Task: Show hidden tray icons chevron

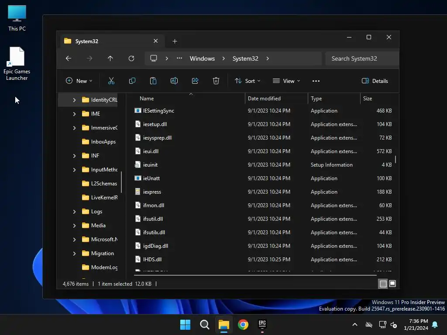Action: [355, 325]
